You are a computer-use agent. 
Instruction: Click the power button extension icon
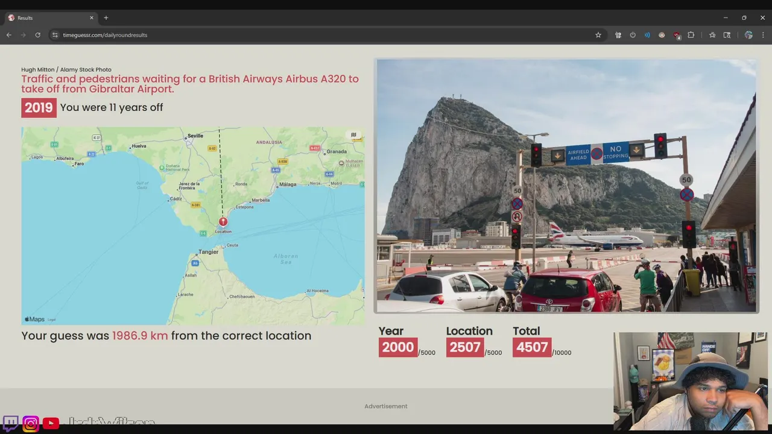tap(633, 35)
